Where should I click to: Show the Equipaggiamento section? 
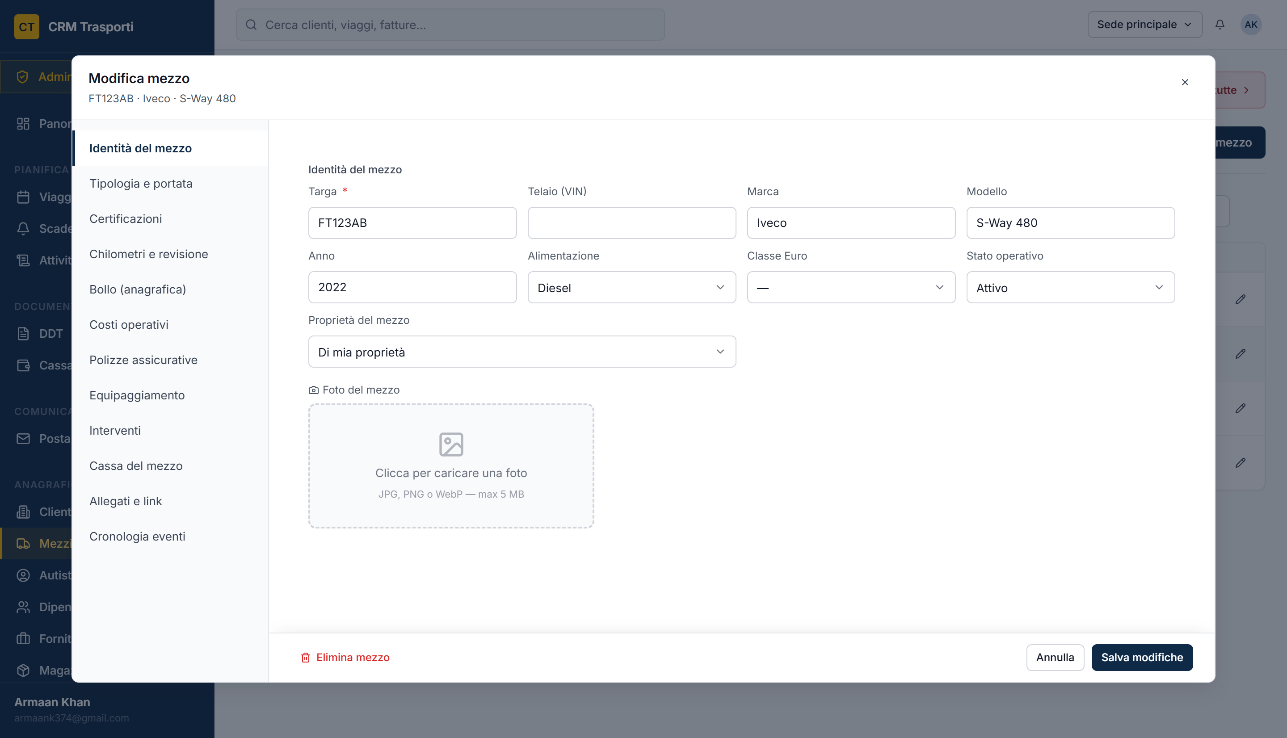tap(170, 395)
